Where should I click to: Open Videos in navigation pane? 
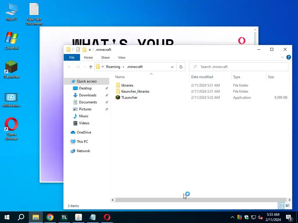pyautogui.click(x=84, y=123)
